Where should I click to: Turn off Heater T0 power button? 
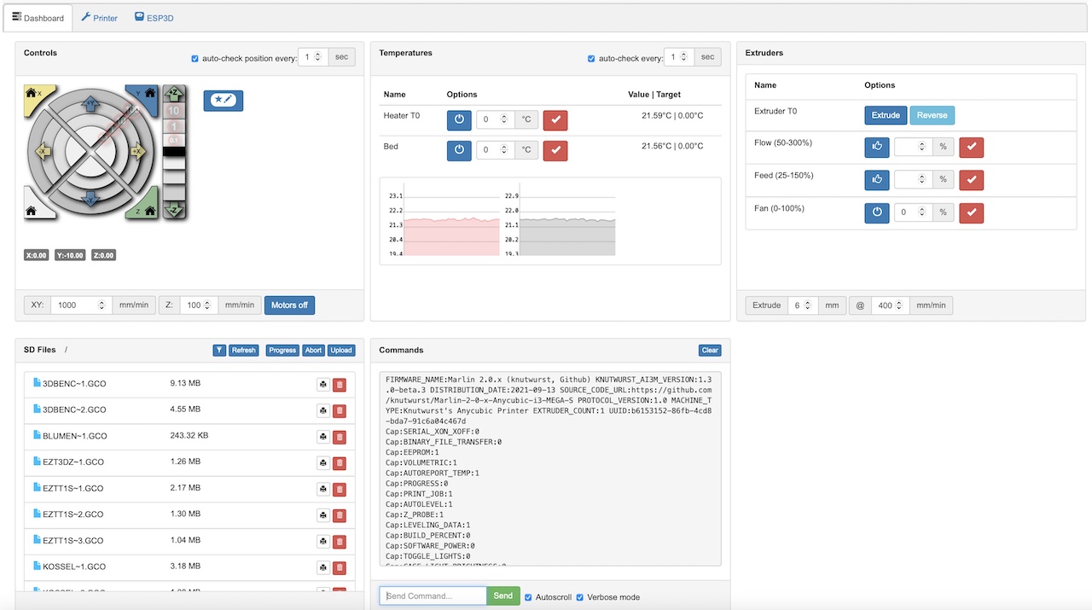[x=459, y=120]
